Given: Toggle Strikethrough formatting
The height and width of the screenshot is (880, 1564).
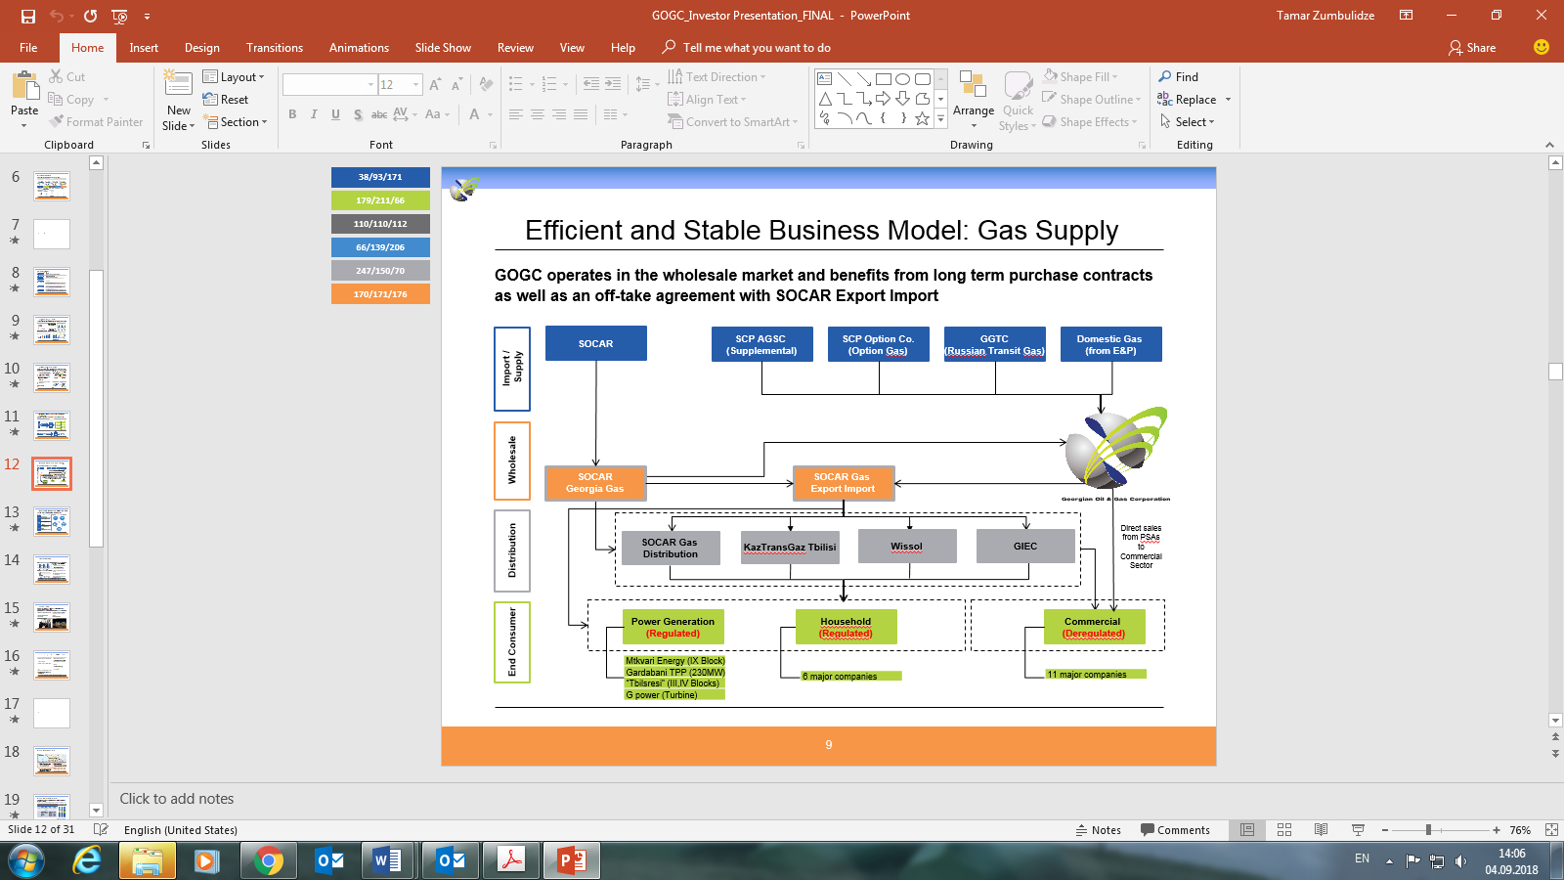Looking at the screenshot, I should (x=379, y=114).
